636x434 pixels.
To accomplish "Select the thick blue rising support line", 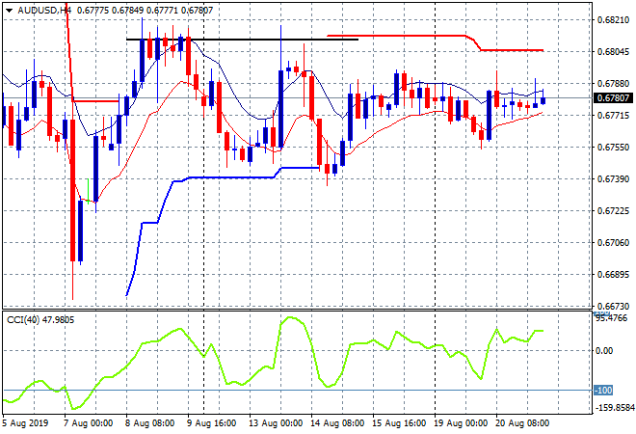I will pyautogui.click(x=224, y=177).
